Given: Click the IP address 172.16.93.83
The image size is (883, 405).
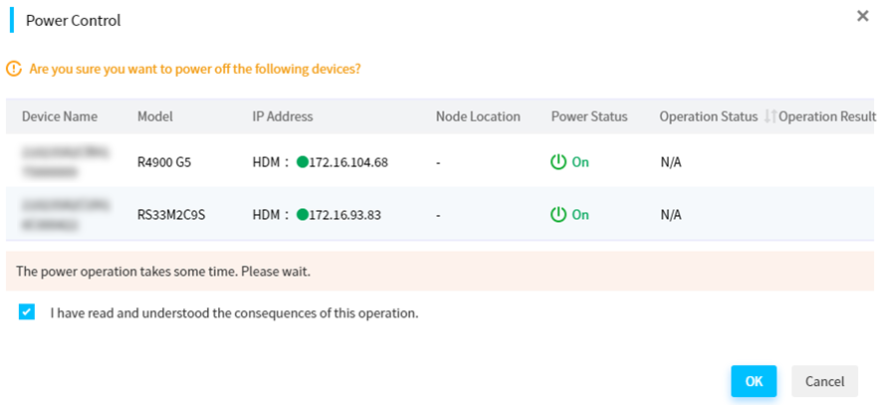Looking at the screenshot, I should (345, 215).
